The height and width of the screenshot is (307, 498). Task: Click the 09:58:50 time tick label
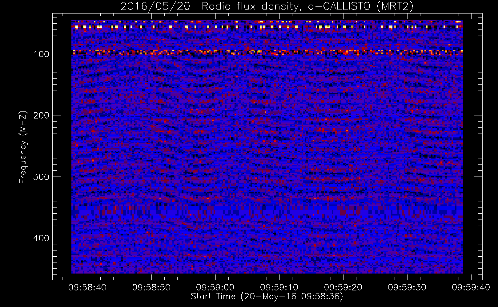pyautogui.click(x=151, y=288)
